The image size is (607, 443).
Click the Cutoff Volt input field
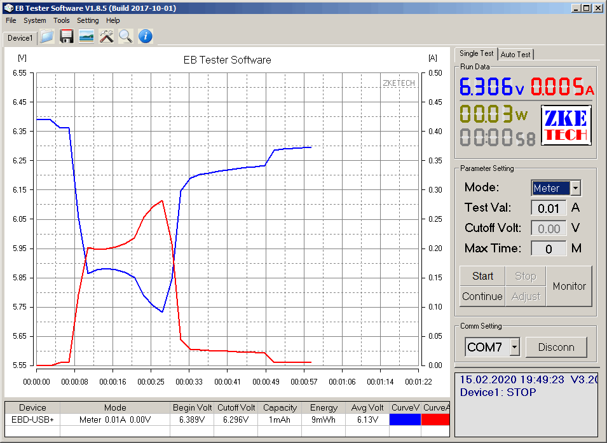pyautogui.click(x=549, y=228)
